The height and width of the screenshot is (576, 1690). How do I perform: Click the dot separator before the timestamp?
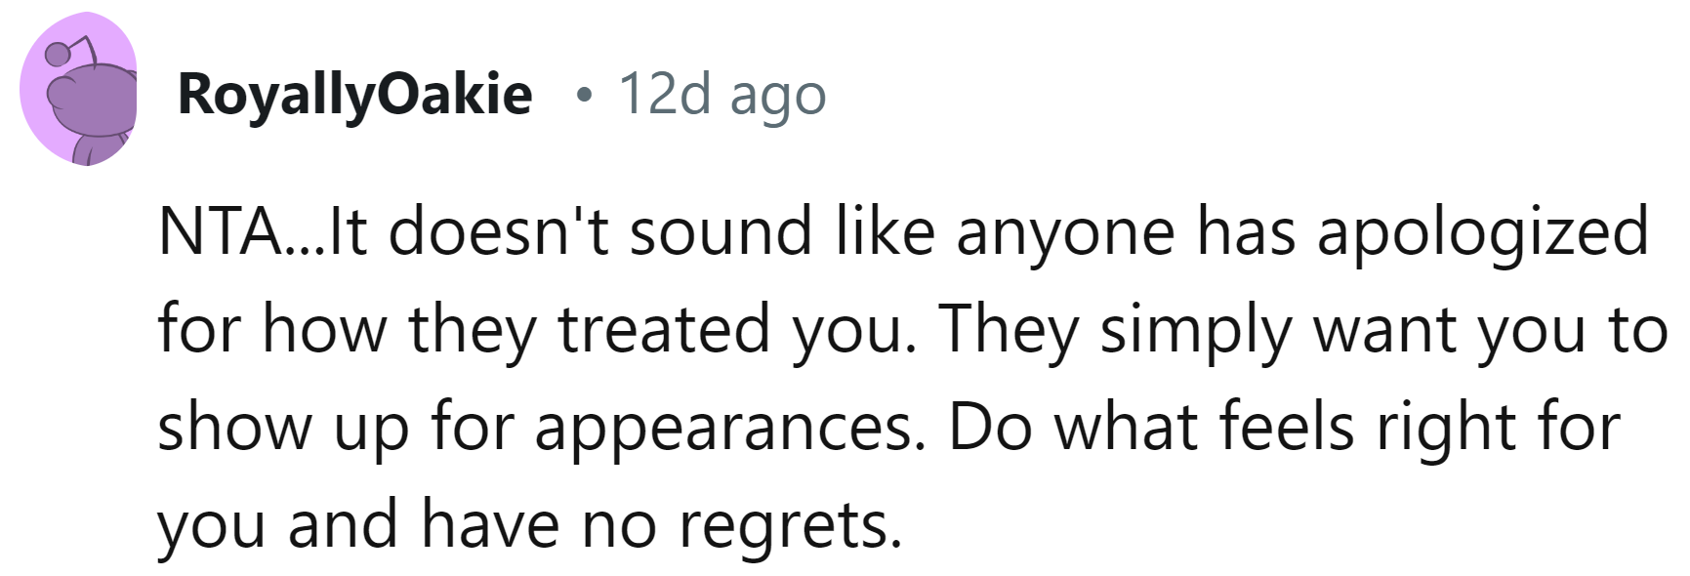584,96
